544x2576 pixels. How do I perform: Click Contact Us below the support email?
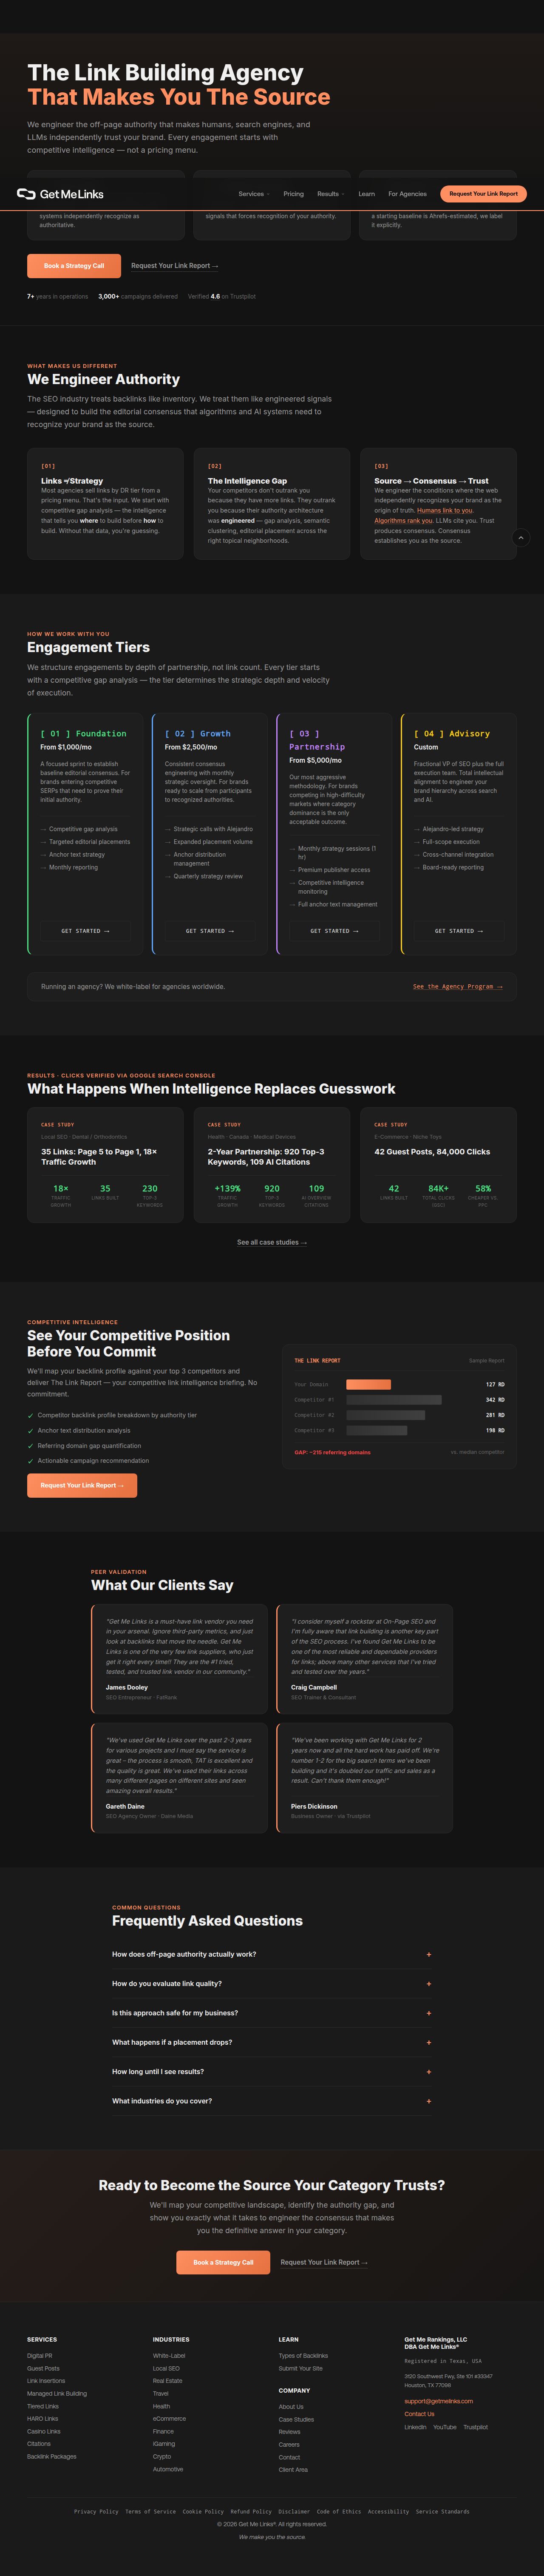(x=420, y=2414)
